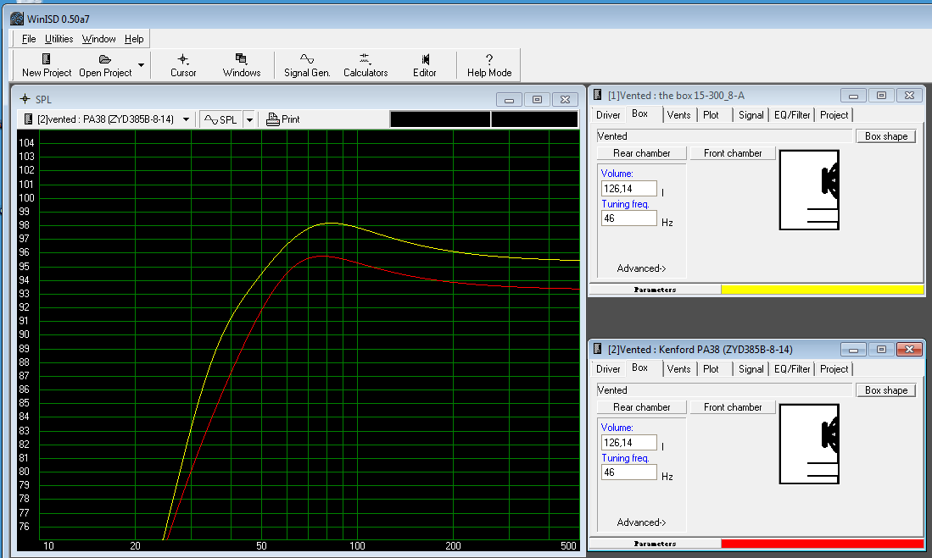932x558 pixels.
Task: Click Box shape button in project [1]
Action: (885, 136)
